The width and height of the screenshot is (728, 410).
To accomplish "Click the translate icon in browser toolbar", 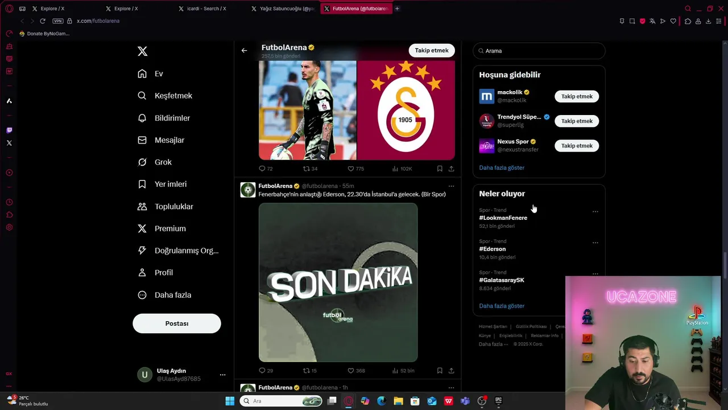I will point(652,21).
